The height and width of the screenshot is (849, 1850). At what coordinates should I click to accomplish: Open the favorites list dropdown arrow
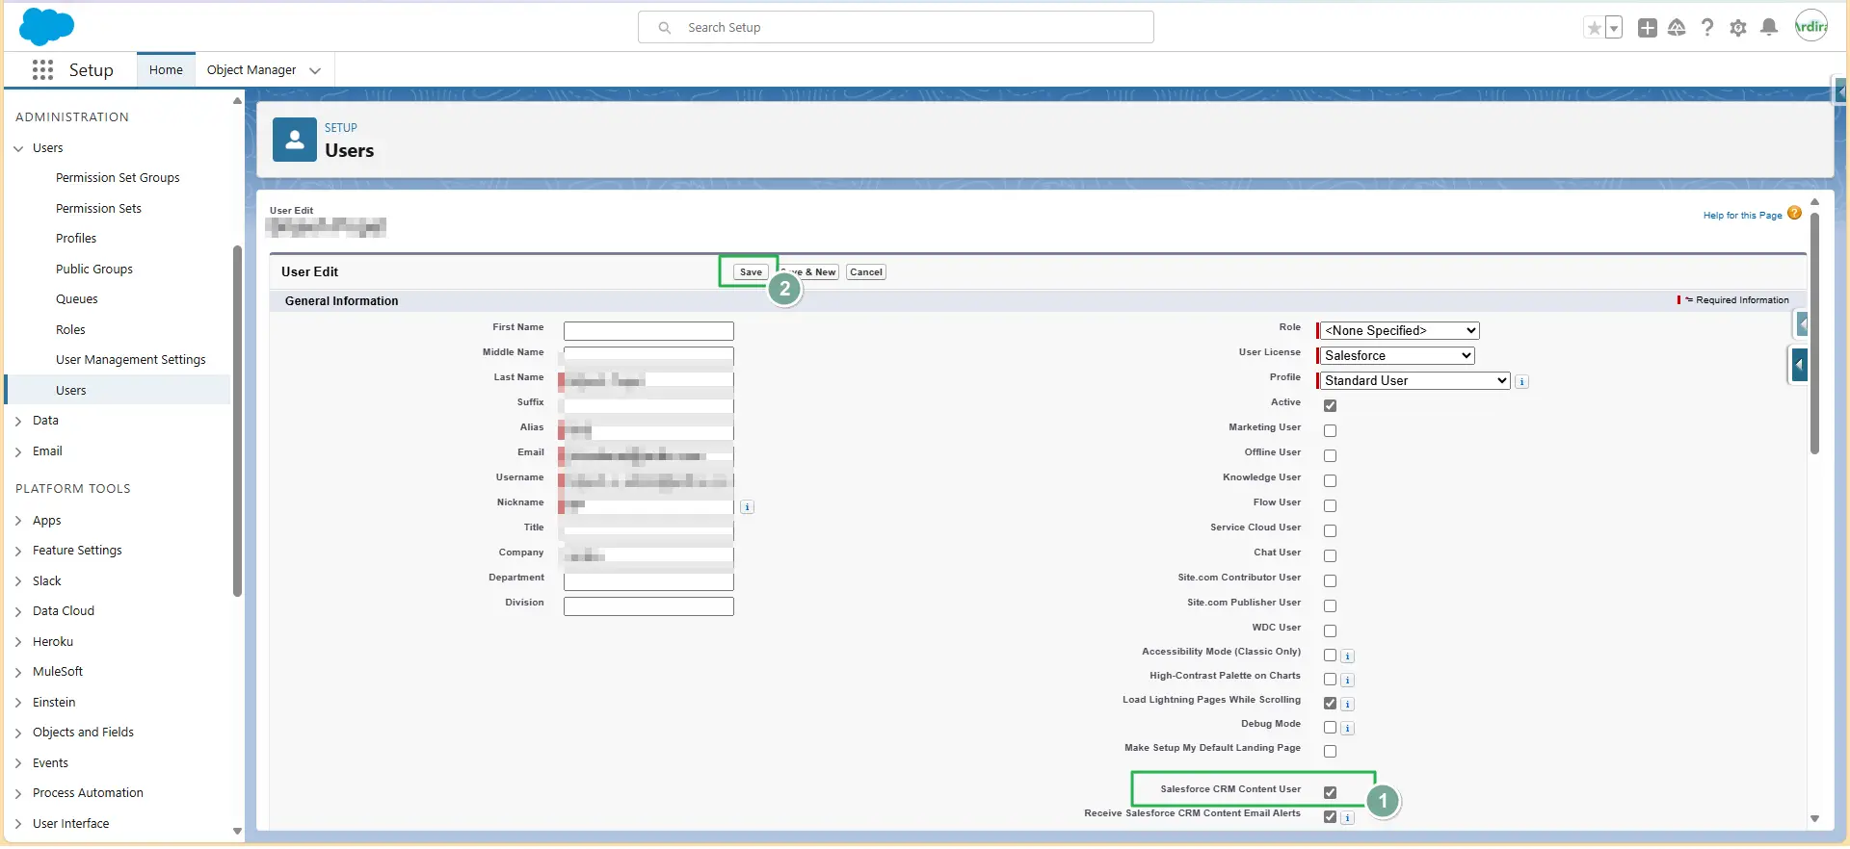pyautogui.click(x=1614, y=28)
